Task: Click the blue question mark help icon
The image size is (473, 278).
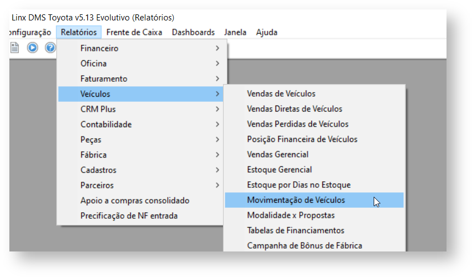Action: (50, 48)
